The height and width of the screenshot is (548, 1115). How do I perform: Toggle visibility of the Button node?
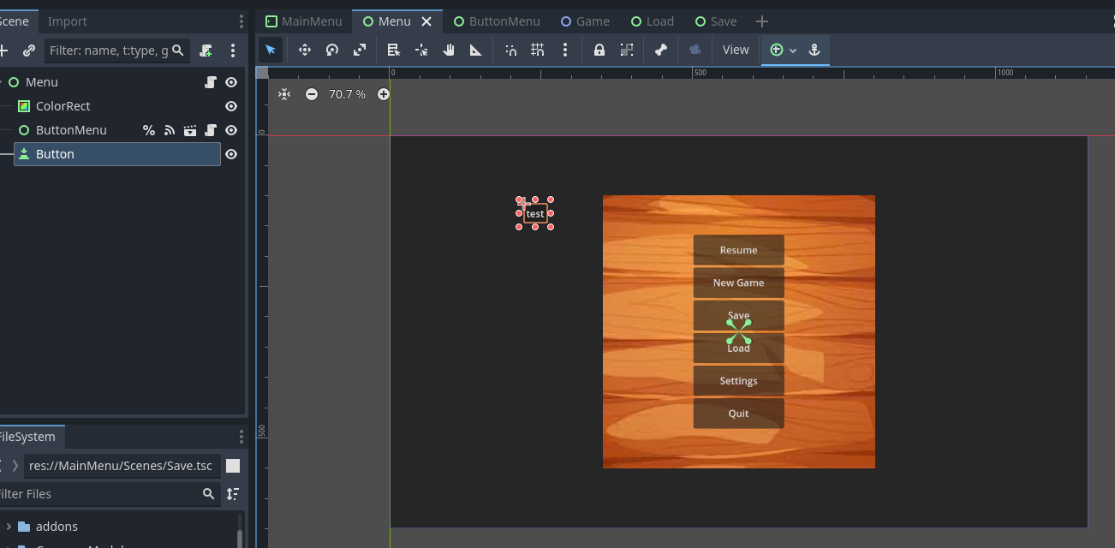(x=231, y=154)
